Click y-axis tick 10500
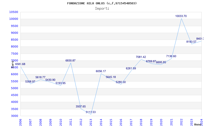204x127 pixels. (14, 12)
